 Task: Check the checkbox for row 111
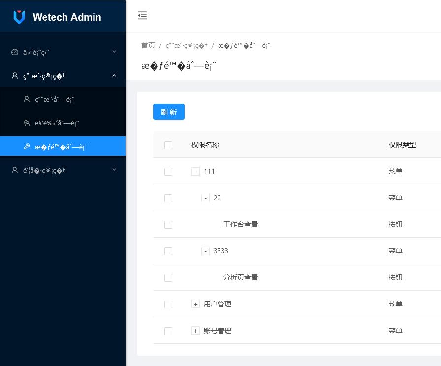tap(168, 171)
